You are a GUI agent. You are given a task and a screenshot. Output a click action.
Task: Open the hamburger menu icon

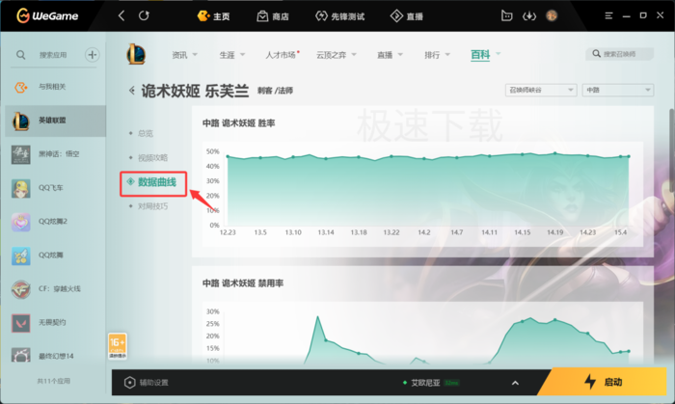[608, 16]
